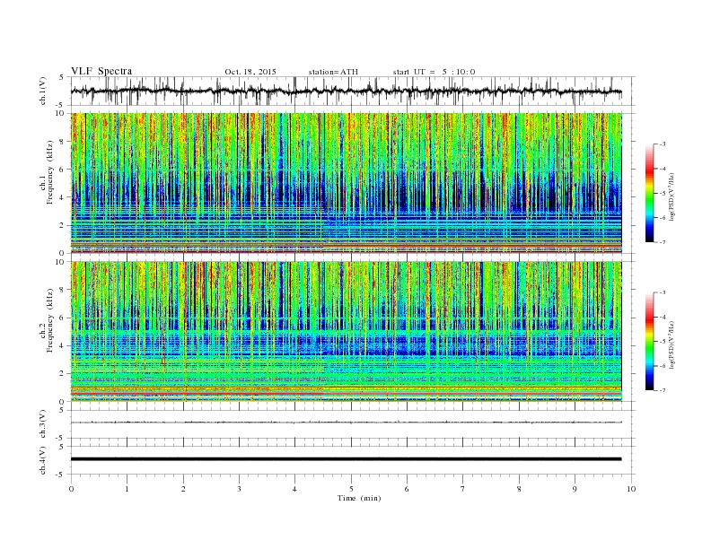This screenshot has width=711, height=549.
Task: Click the 6 tick on the Time axis
Action: tap(407, 489)
